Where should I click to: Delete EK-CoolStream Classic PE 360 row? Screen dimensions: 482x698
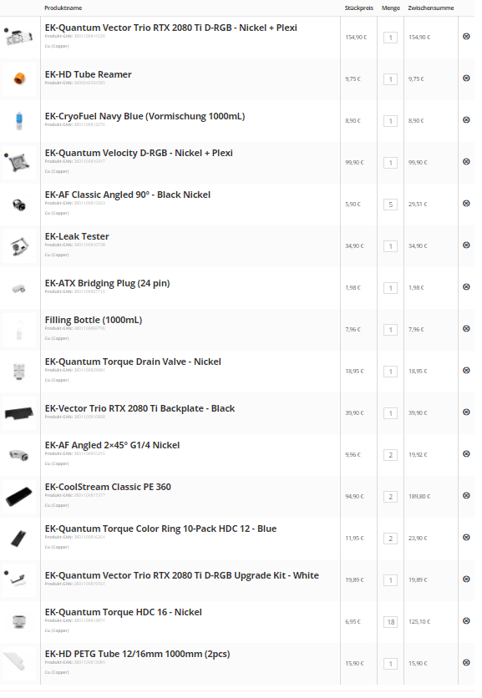click(466, 496)
